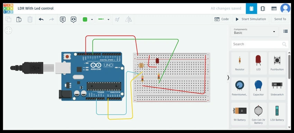294x133 pixels.
Task: Click the Mirror flip tool icon
Action: pyautogui.click(x=128, y=19)
